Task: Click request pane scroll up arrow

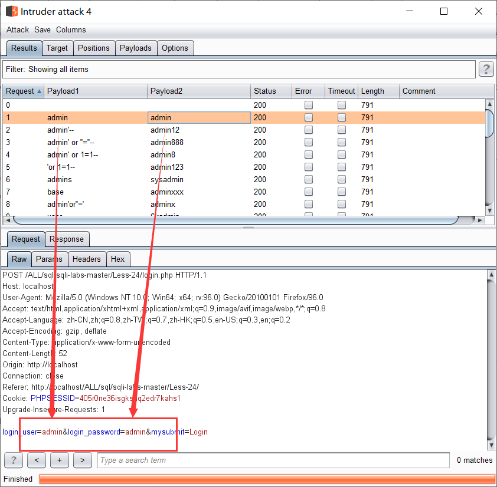Action: [x=491, y=275]
